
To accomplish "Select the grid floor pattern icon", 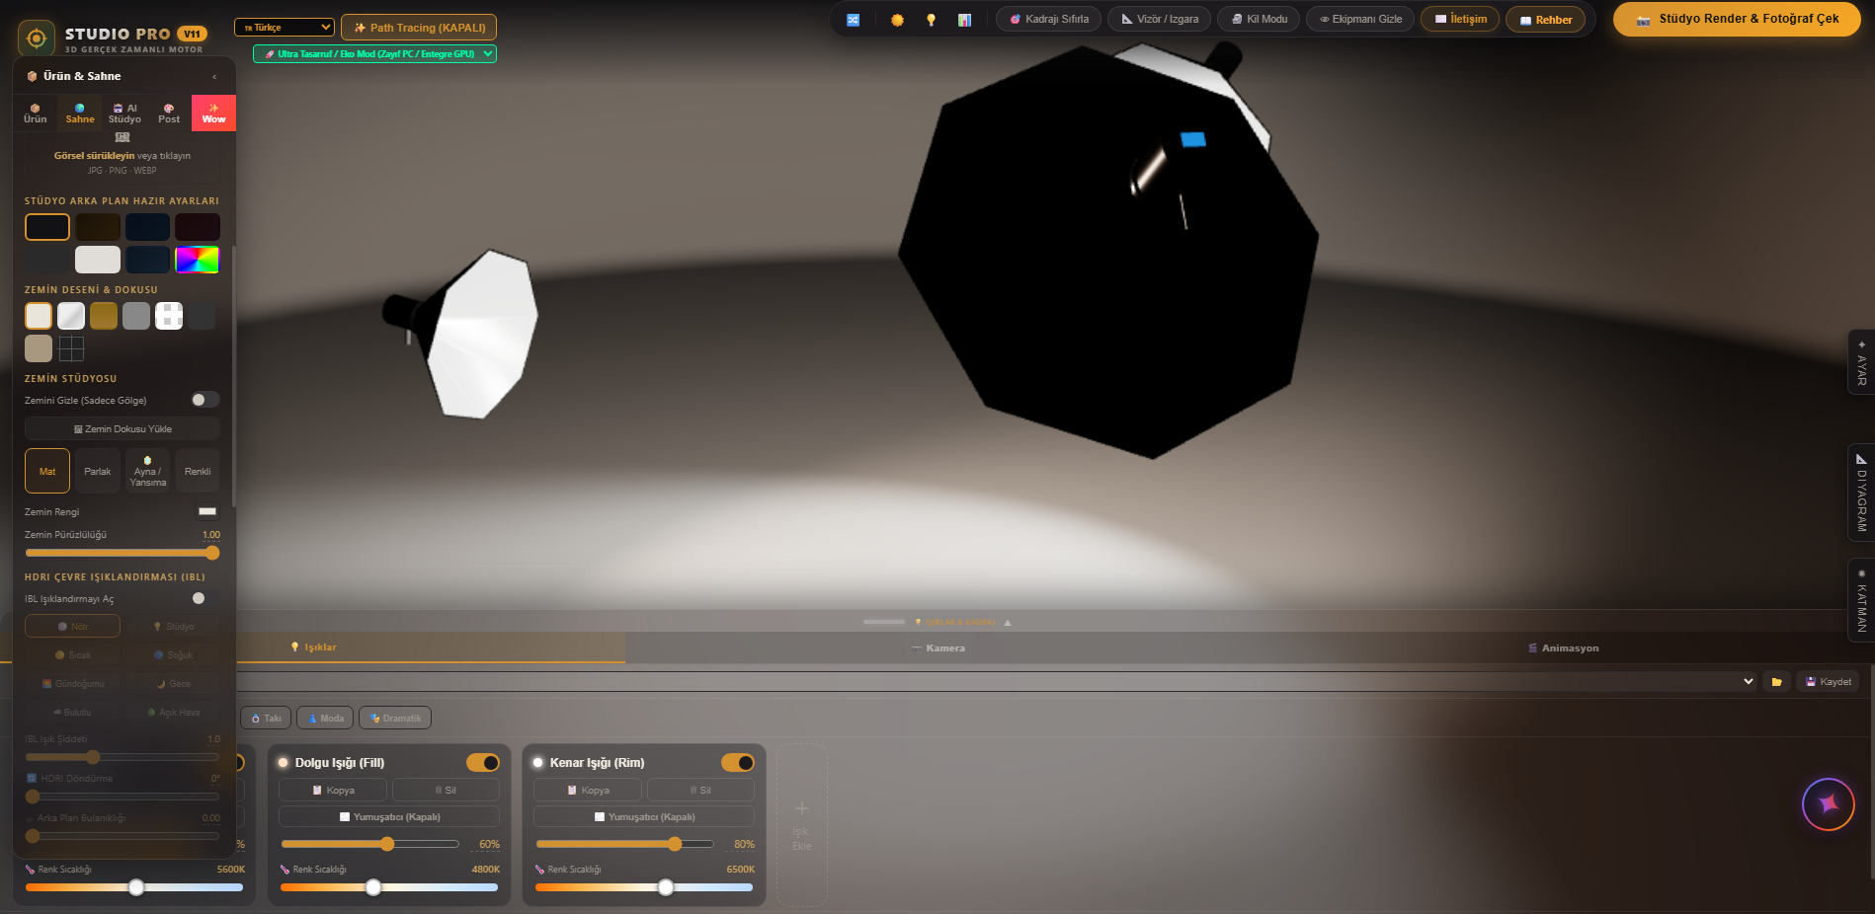I will point(71,348).
